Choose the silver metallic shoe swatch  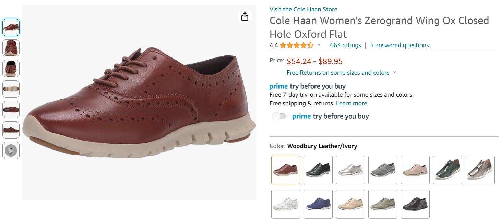point(351,170)
